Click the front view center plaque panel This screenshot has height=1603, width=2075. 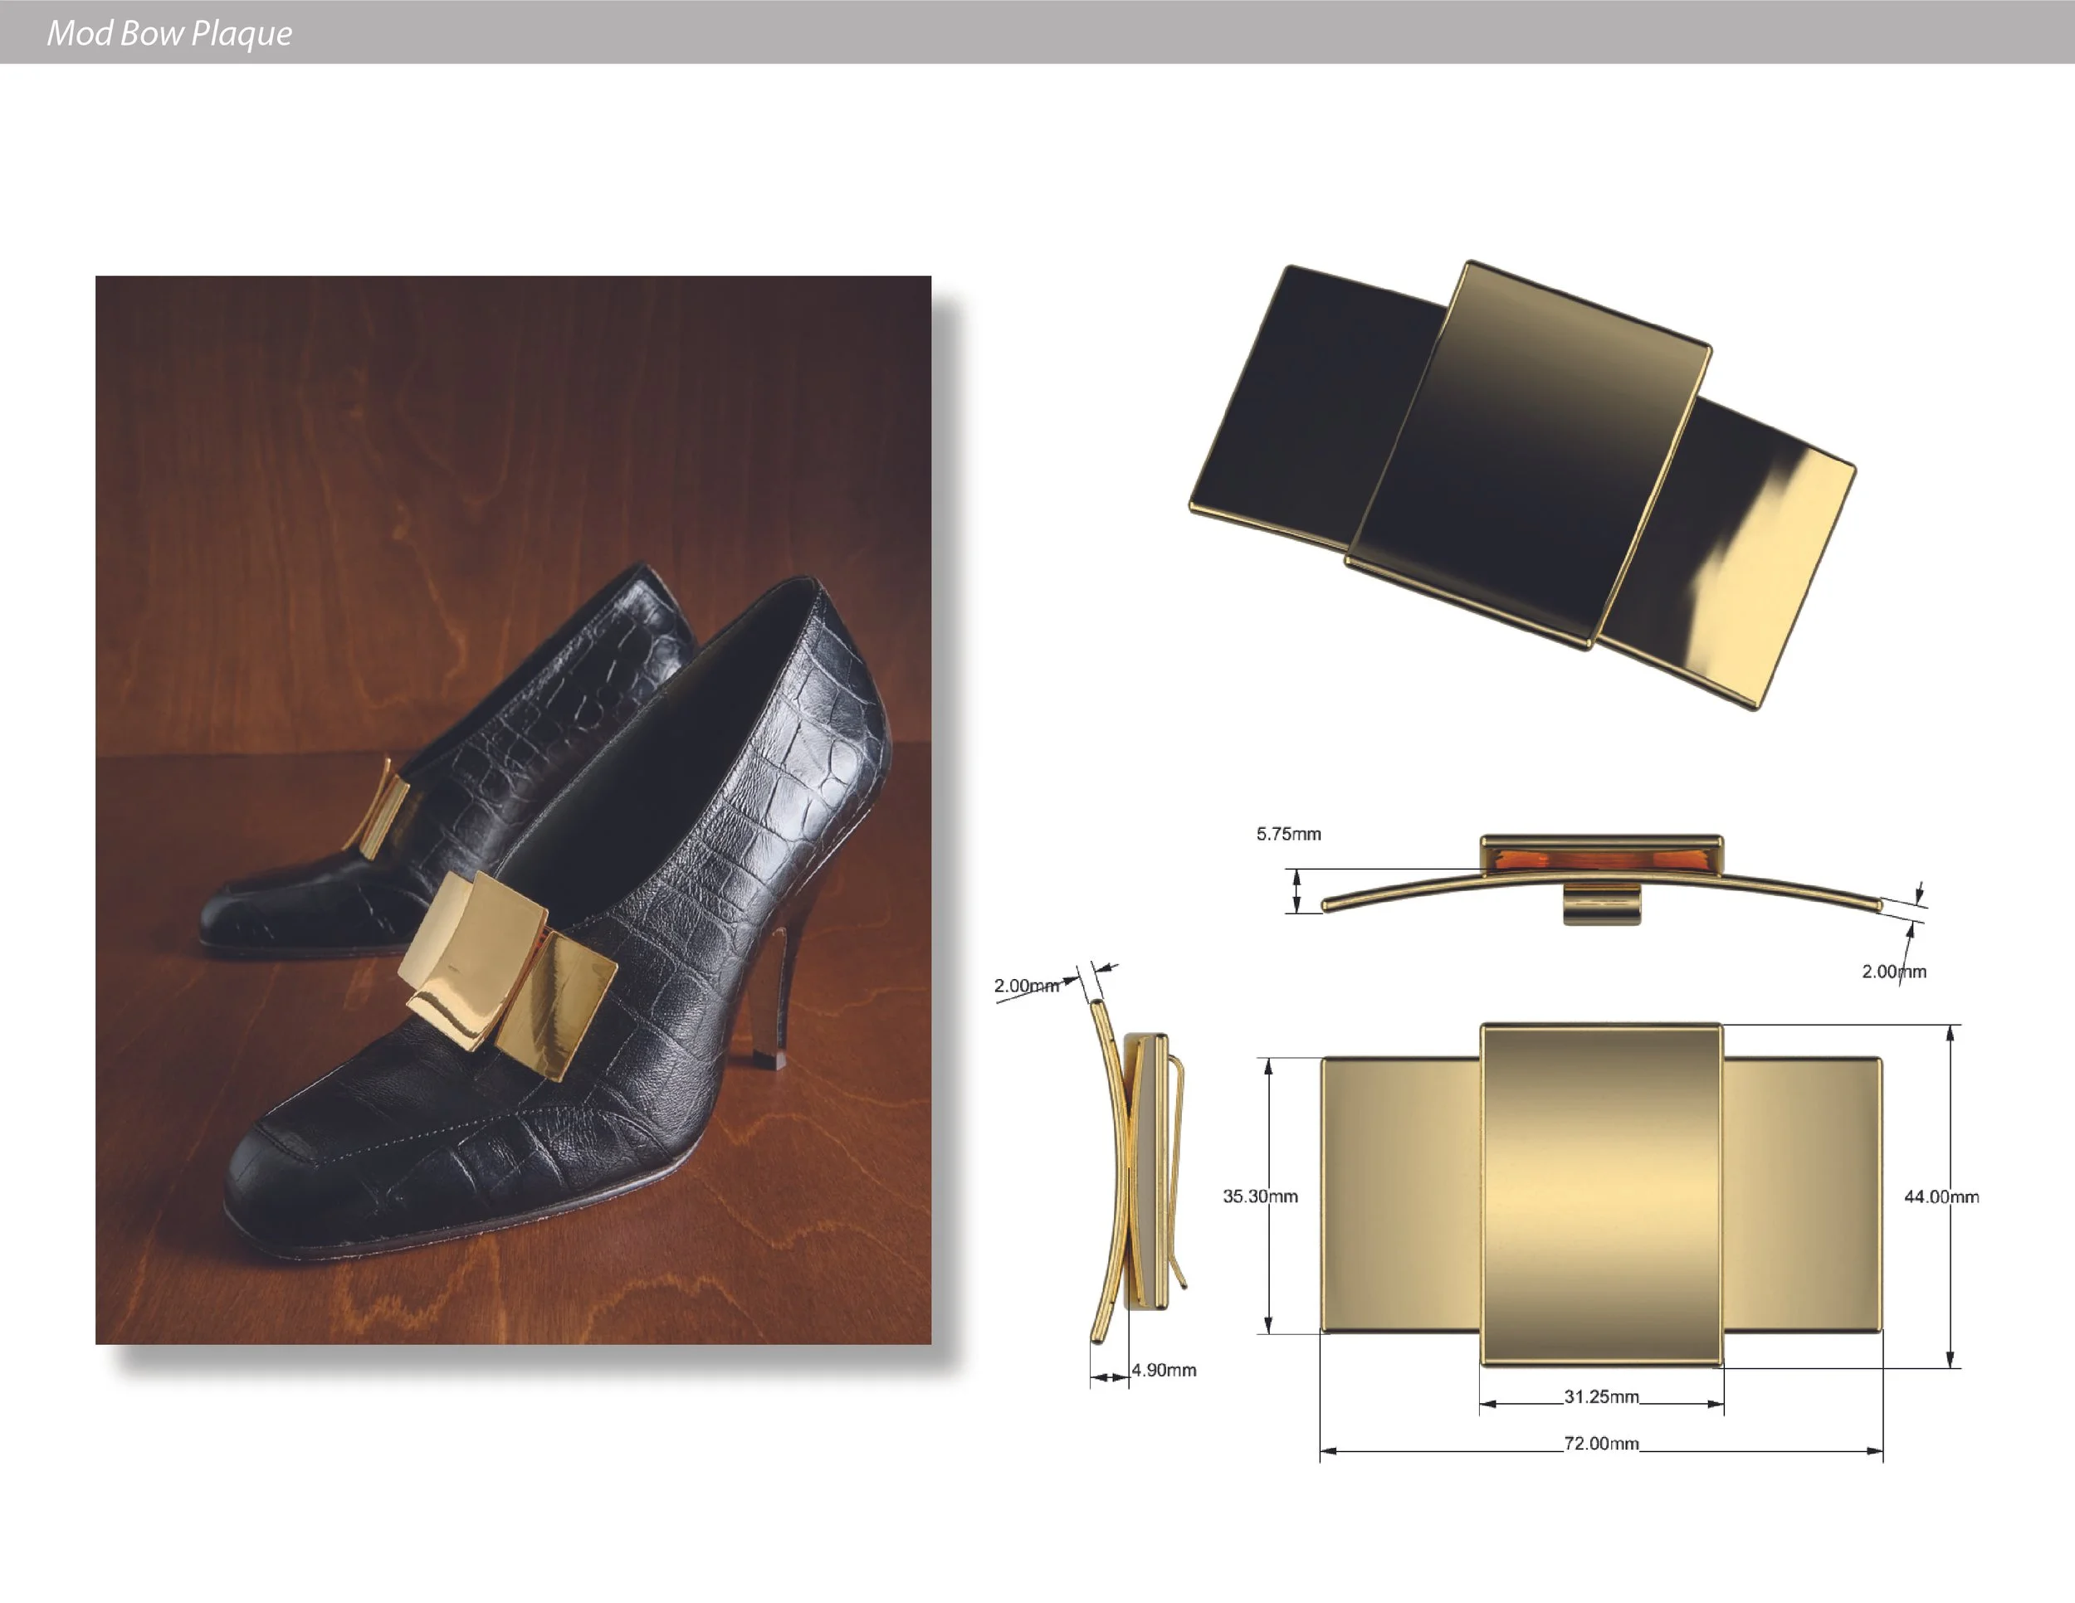(x=1601, y=1195)
